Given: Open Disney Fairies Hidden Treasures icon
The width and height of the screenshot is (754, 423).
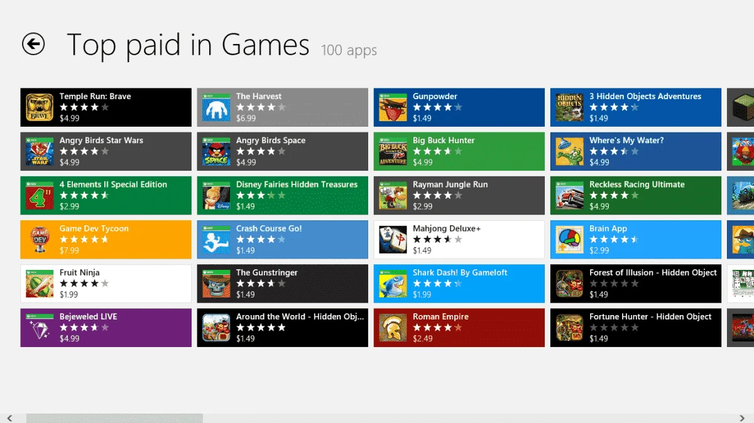Looking at the screenshot, I should tap(216, 195).
